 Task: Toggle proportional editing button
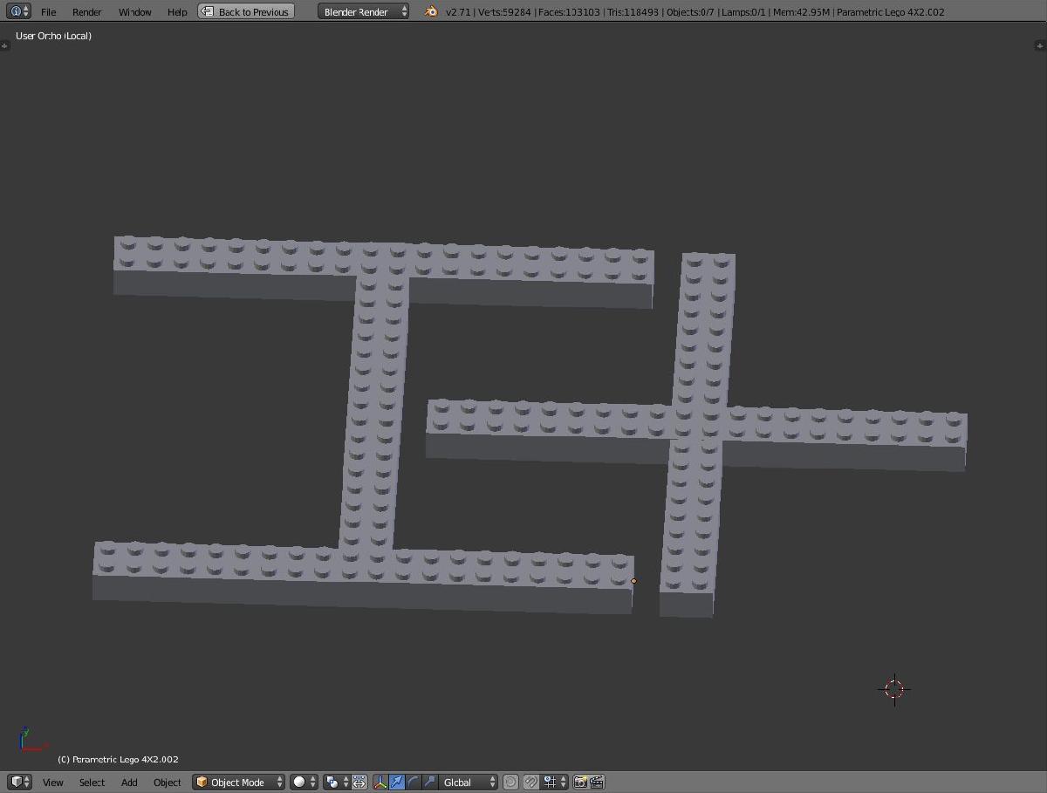coord(511,782)
